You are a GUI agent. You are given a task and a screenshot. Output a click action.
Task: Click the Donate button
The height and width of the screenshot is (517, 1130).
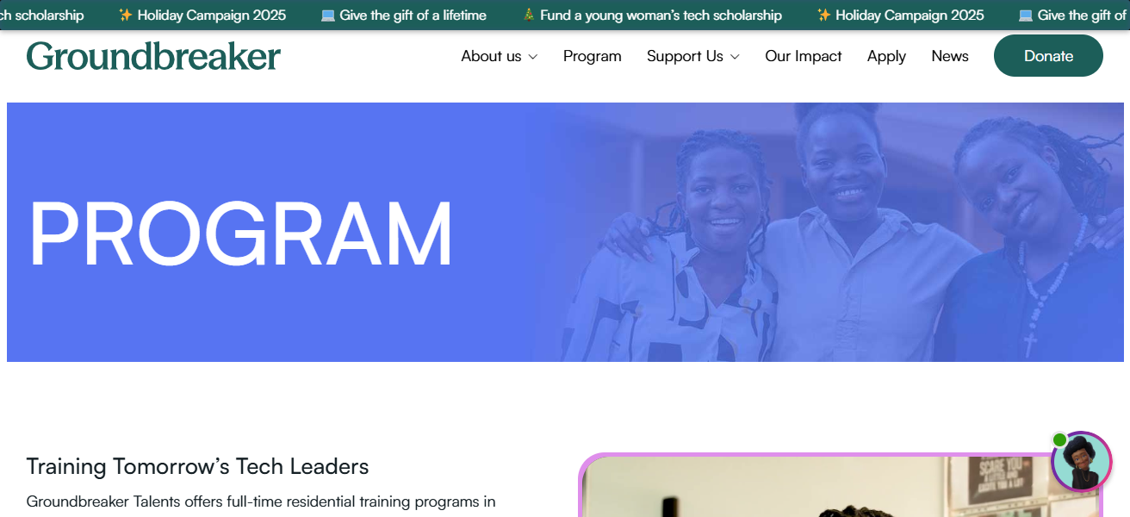click(x=1048, y=56)
